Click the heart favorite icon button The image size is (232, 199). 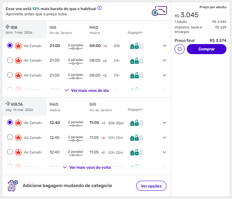(180, 49)
